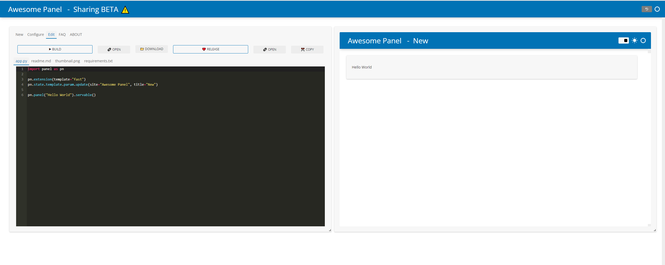Open the thumbnail.png file tab
Viewport: 665px width, 265px height.
67,61
